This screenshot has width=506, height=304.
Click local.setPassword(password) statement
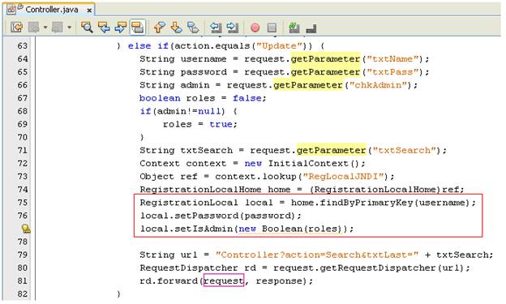(x=221, y=216)
